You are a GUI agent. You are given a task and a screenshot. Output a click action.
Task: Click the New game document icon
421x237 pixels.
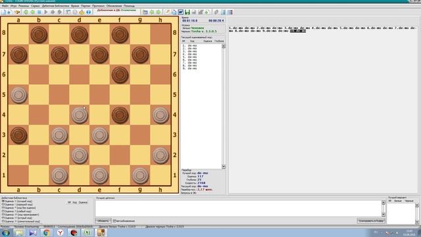(3, 12)
